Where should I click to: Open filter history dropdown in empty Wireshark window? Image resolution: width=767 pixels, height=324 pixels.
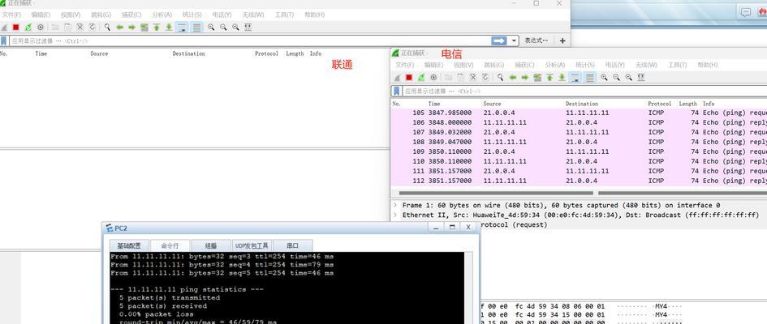coord(514,41)
